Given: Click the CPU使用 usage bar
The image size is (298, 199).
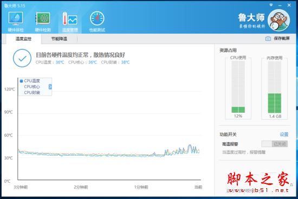Looking at the screenshot, I should 238,87.
